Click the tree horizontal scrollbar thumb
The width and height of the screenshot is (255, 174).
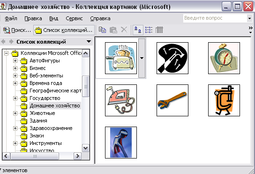35,156
